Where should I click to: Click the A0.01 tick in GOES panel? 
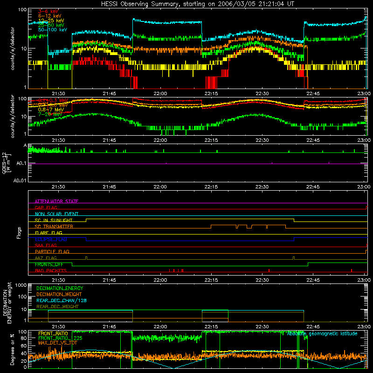[x=20, y=180]
